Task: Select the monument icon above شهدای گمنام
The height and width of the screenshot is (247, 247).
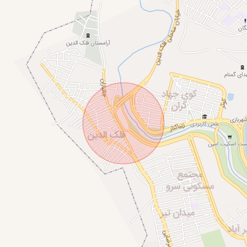Action: point(242,67)
